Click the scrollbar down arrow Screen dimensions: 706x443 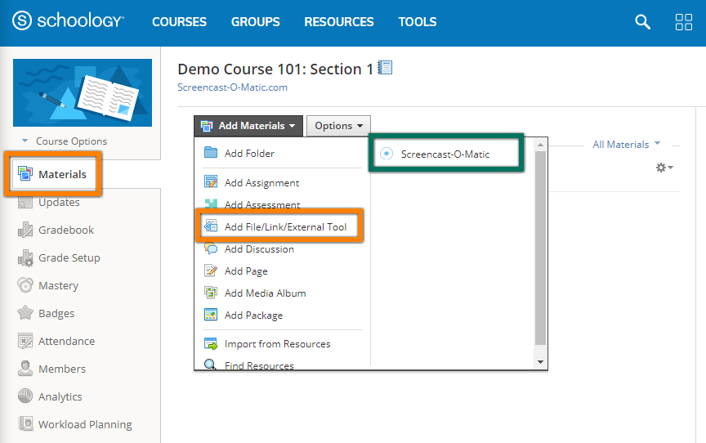(540, 362)
